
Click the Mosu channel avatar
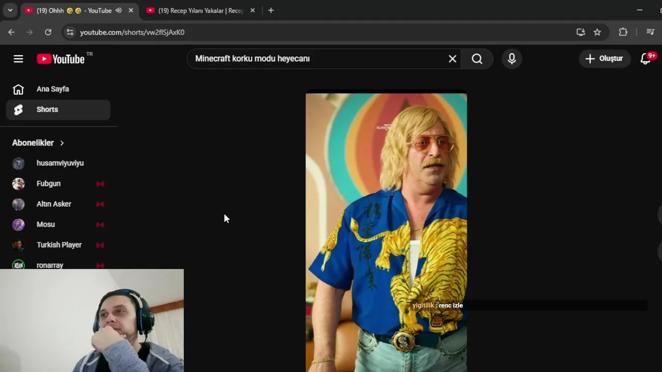[x=18, y=225]
